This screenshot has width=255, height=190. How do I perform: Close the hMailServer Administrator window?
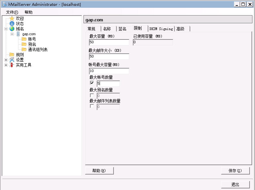click(x=250, y=5)
